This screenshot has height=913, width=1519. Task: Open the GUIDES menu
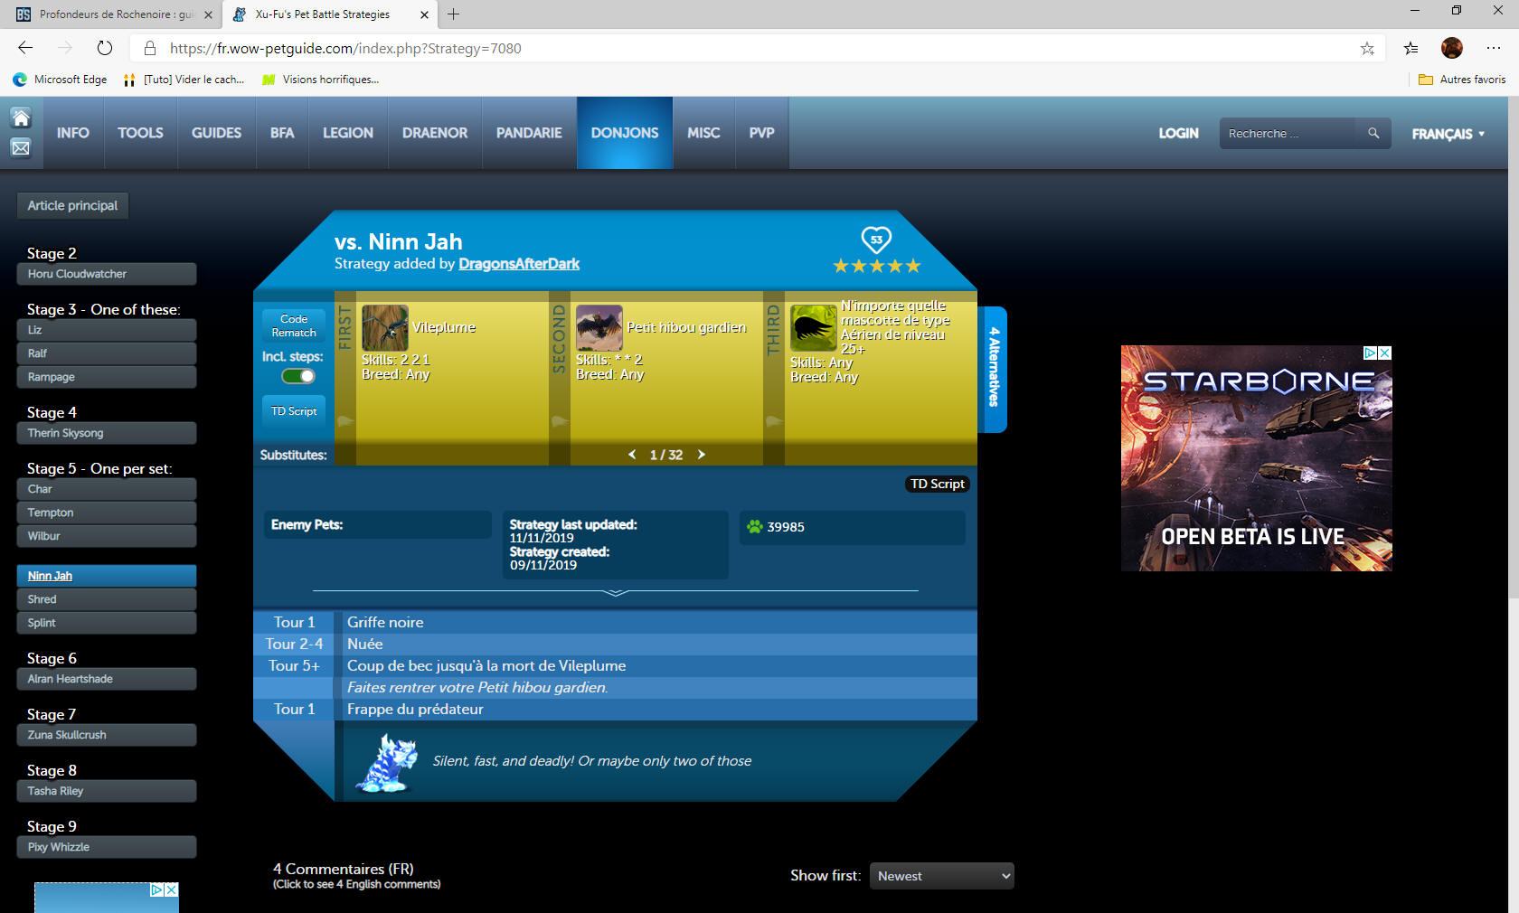click(216, 133)
